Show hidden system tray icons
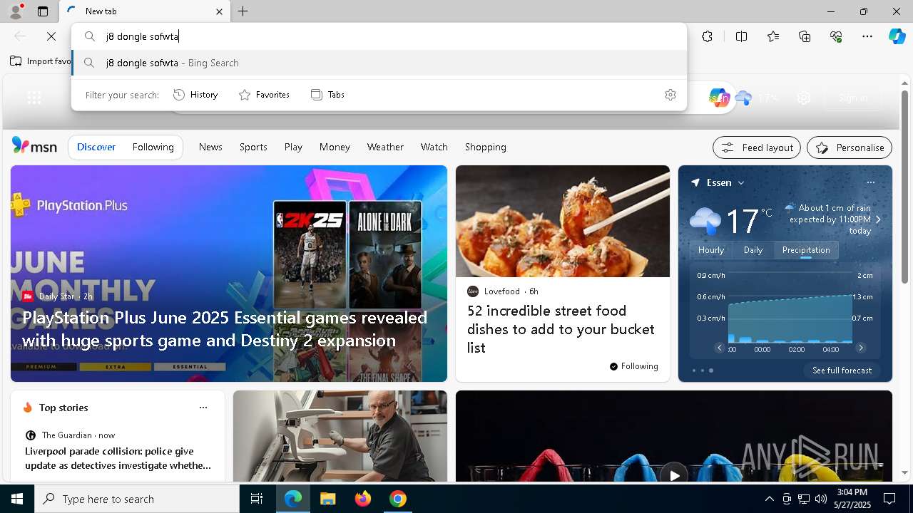This screenshot has width=913, height=513. pos(769,499)
